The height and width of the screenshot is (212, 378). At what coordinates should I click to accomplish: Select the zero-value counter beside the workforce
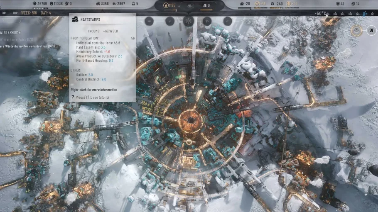click(69, 4)
